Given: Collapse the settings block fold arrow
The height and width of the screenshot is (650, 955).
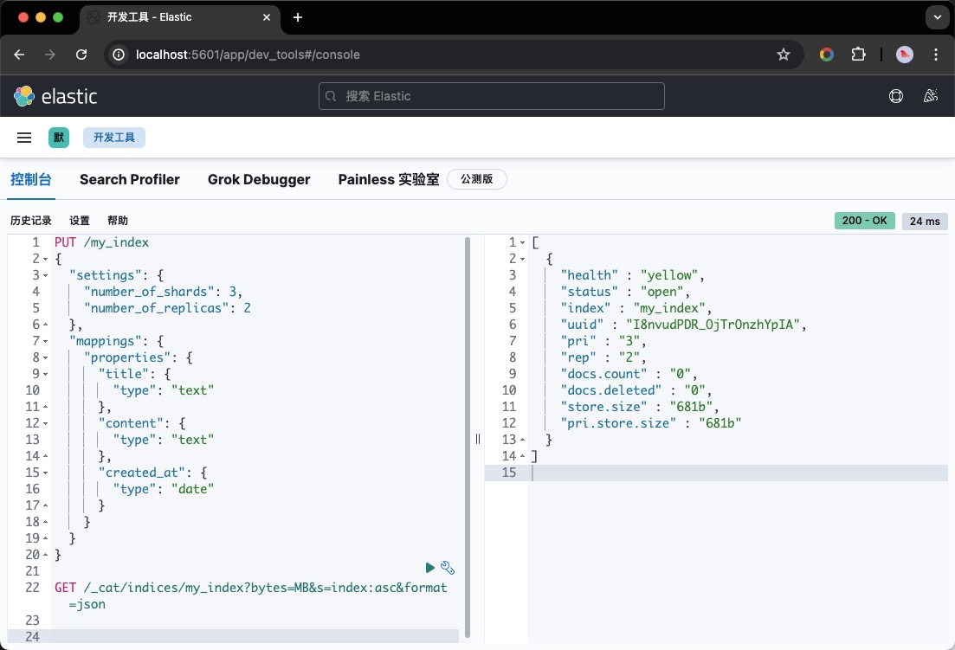Looking at the screenshot, I should click(x=46, y=275).
